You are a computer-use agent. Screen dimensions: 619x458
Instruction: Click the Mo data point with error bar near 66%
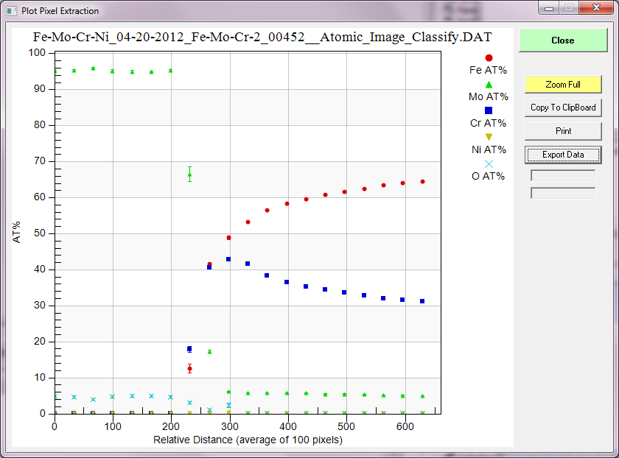(189, 175)
